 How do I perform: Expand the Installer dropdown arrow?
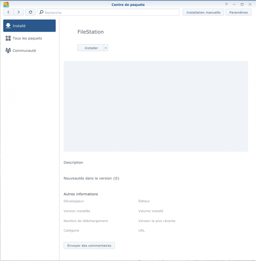[106, 48]
